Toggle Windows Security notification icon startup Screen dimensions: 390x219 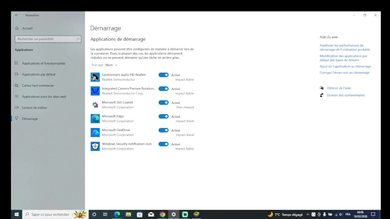pyautogui.click(x=164, y=144)
